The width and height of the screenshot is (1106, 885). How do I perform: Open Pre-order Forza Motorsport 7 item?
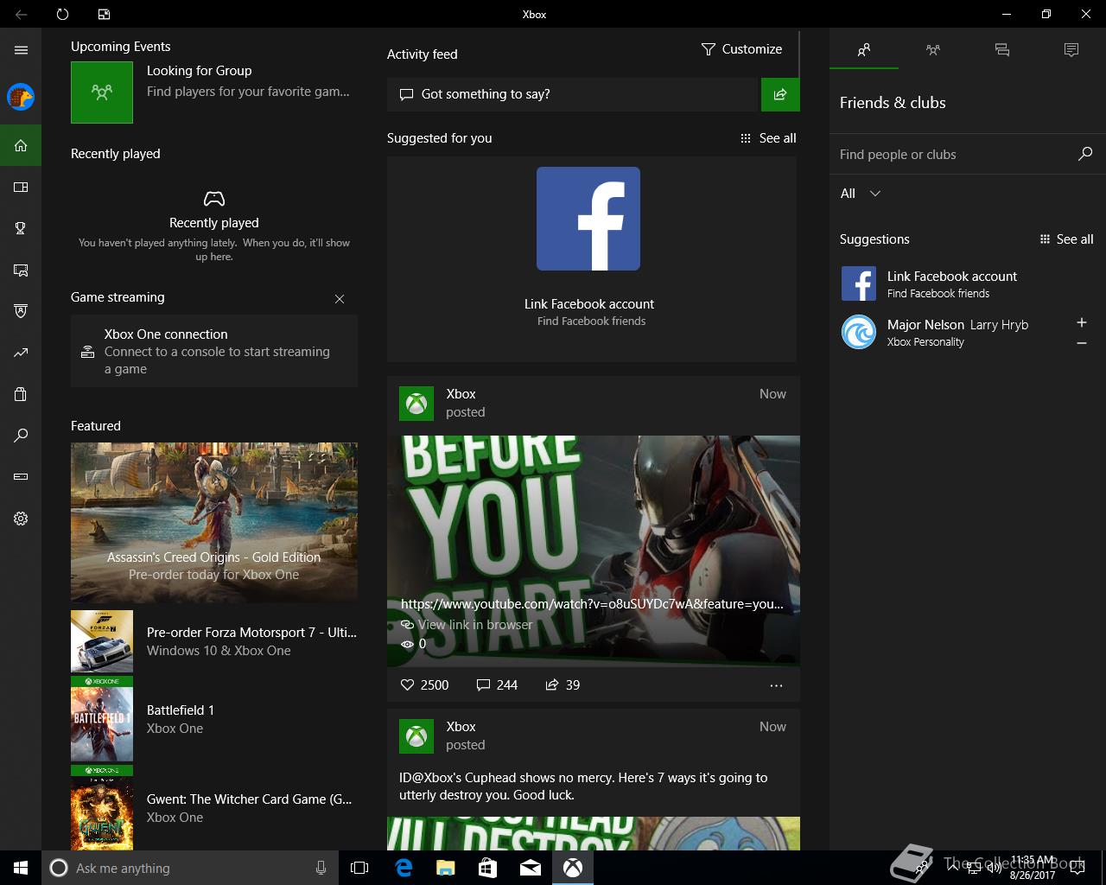tap(214, 641)
